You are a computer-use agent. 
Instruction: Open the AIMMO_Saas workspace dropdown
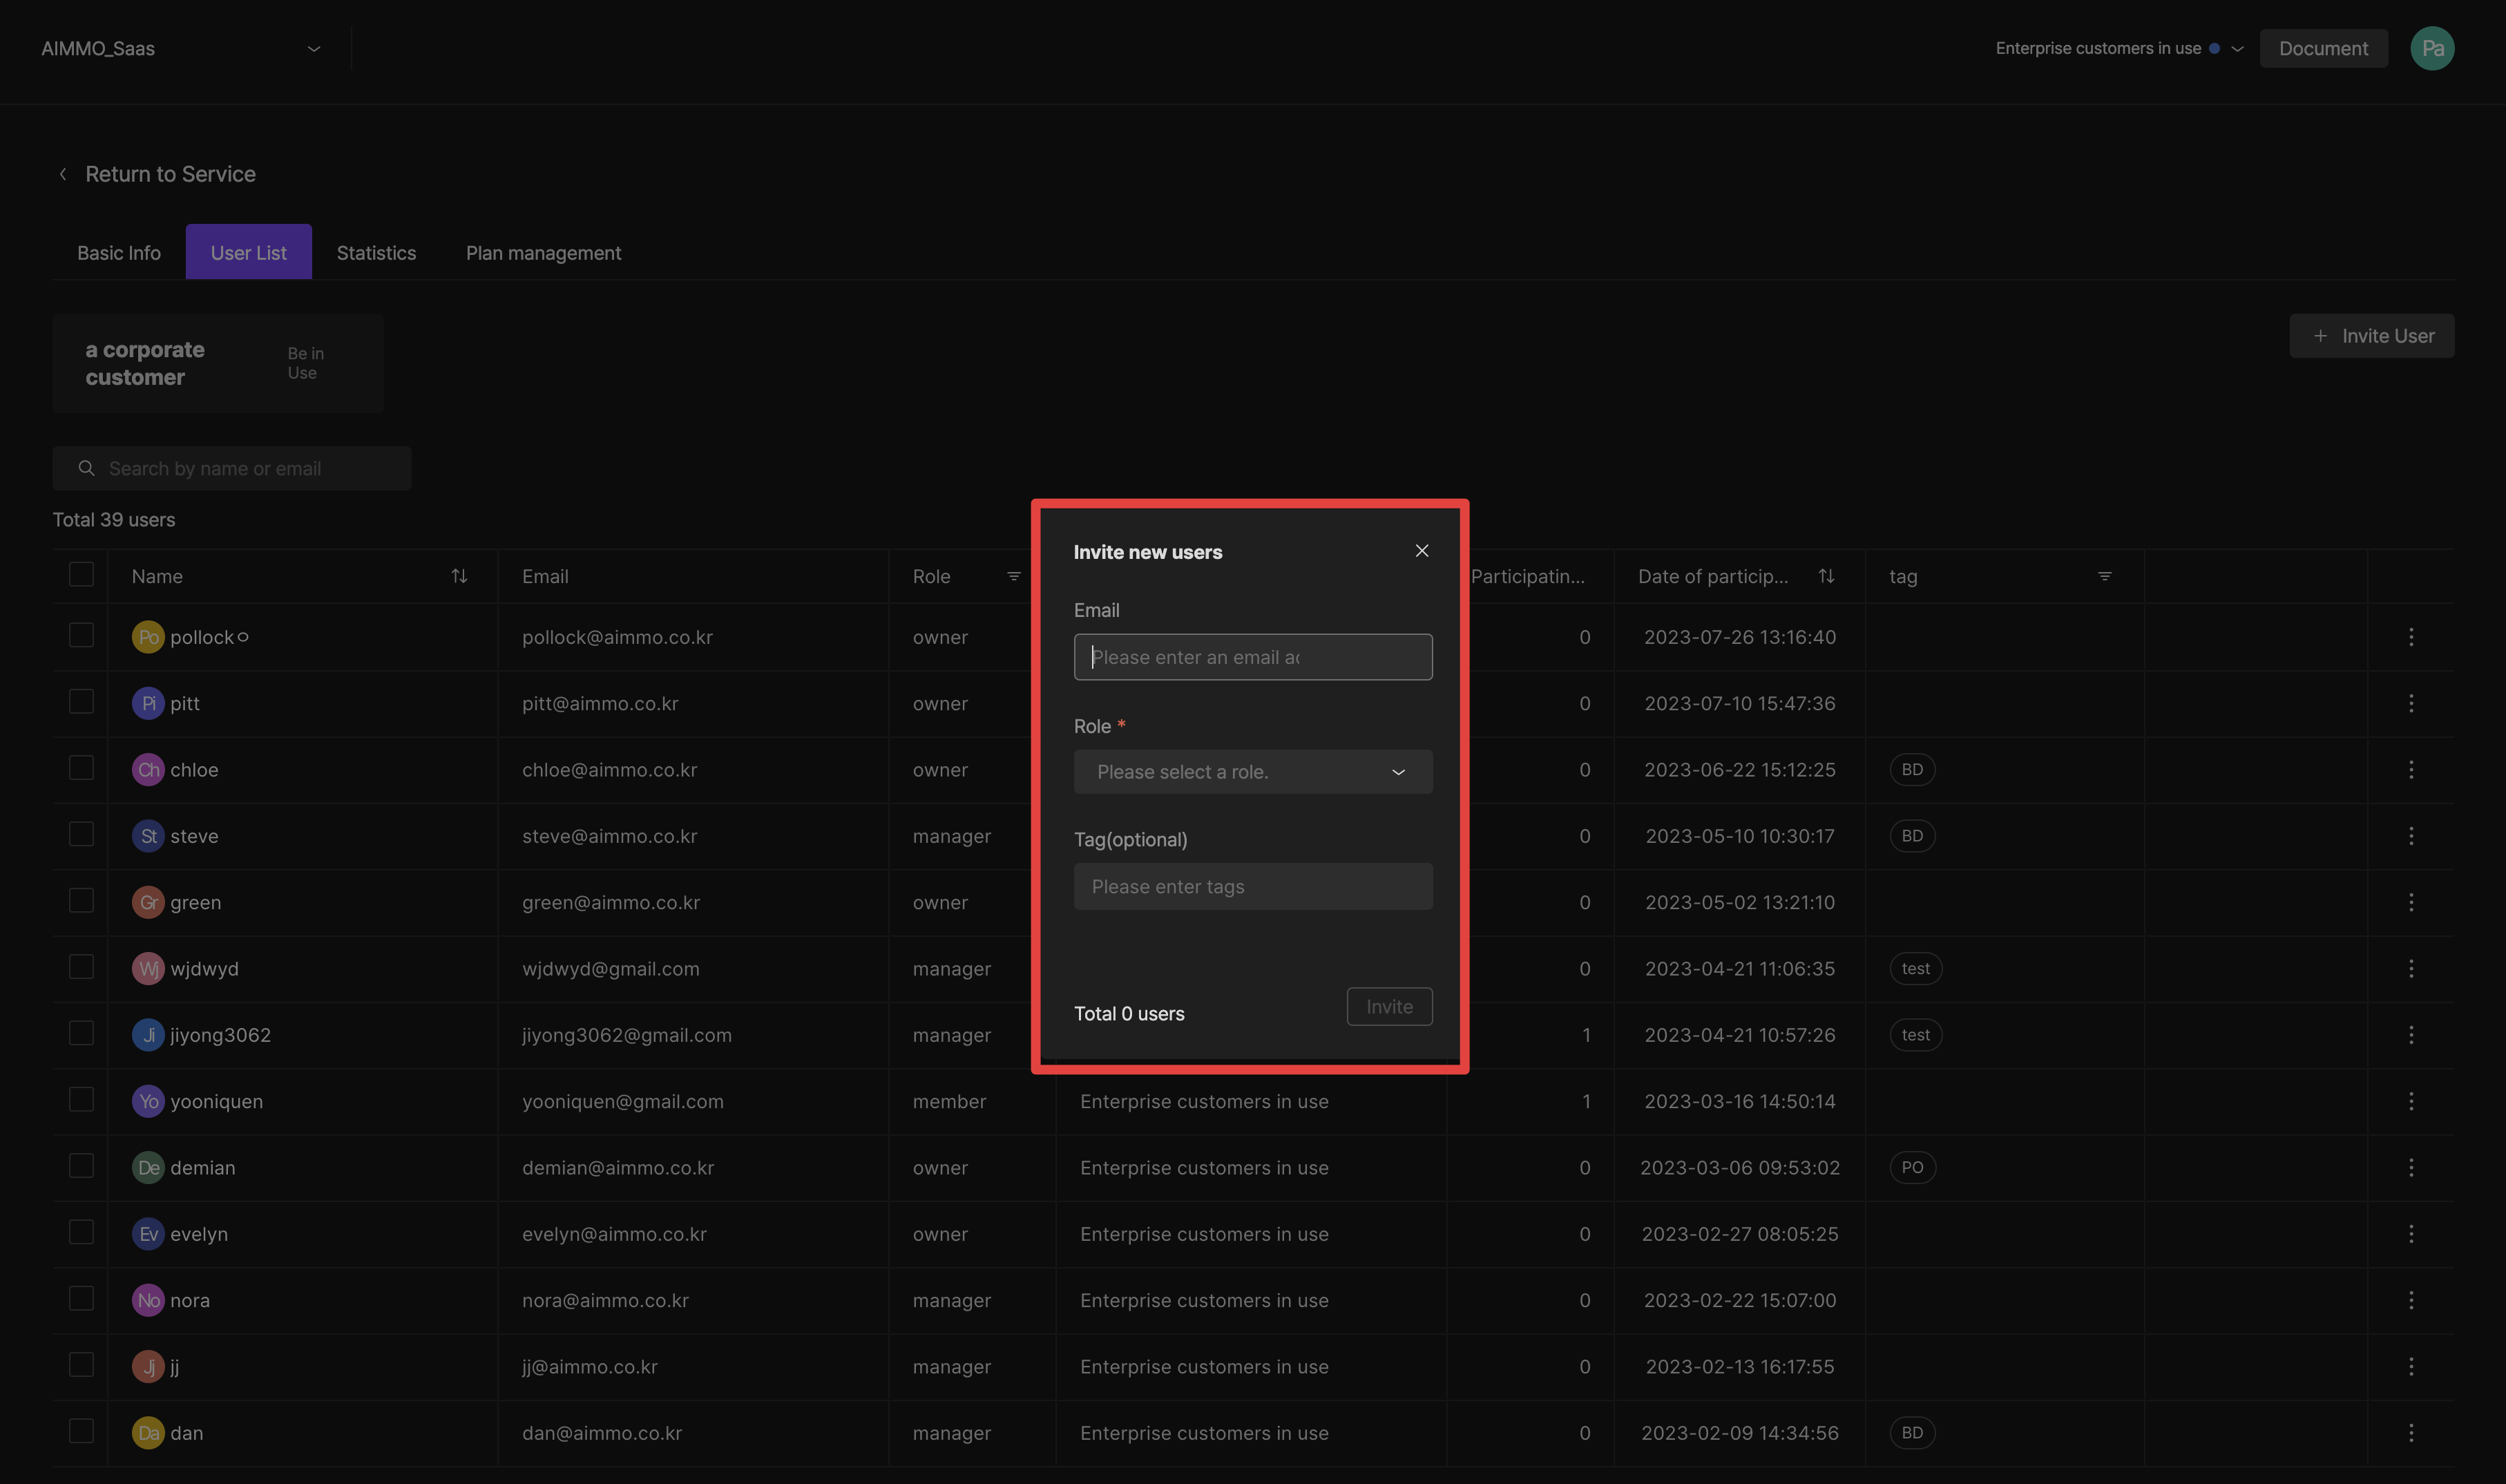click(x=313, y=48)
